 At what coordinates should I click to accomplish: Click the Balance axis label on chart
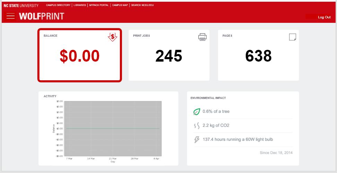(53, 129)
